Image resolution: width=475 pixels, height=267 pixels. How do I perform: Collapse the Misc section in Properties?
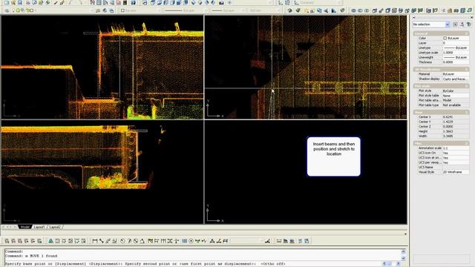[467, 143]
